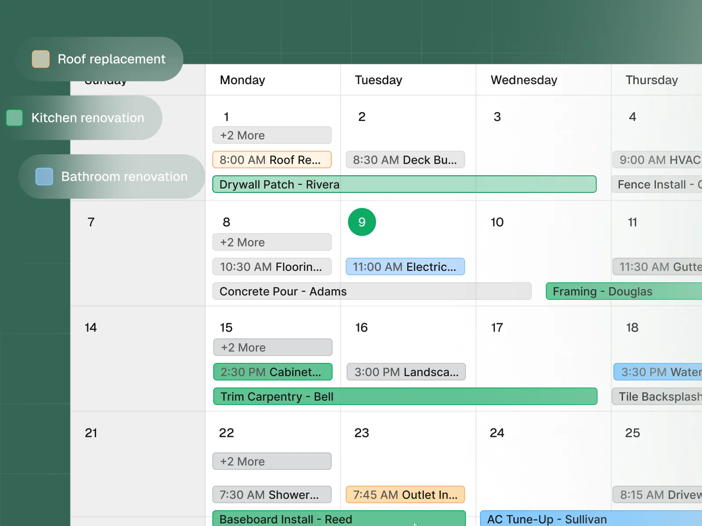
Task: Expand the +2 More overflow on day 1
Action: pyautogui.click(x=272, y=135)
